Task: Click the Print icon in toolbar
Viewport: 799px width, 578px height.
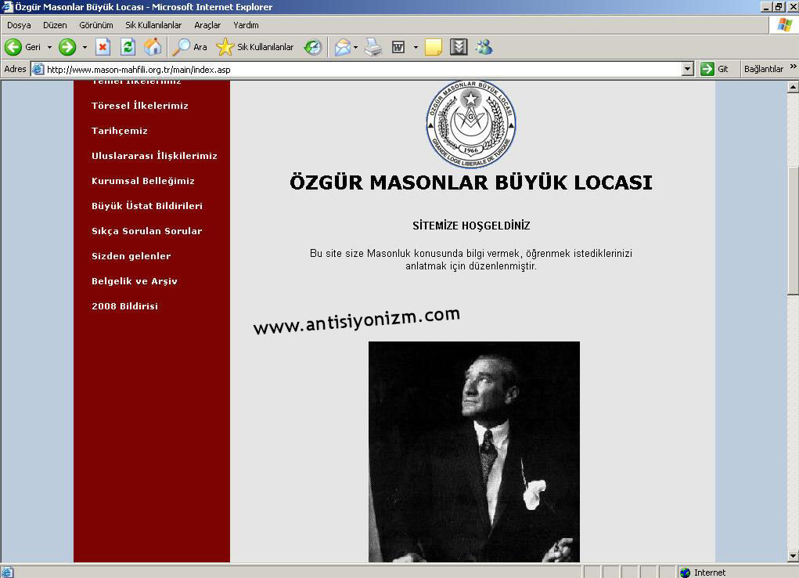Action: click(x=373, y=47)
